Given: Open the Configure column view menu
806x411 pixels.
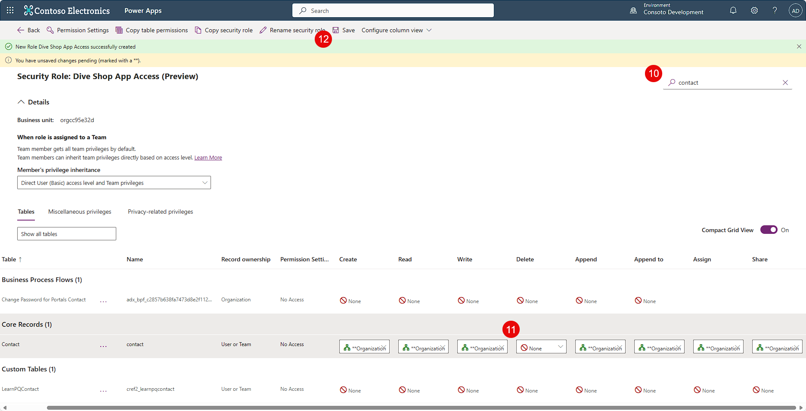Looking at the screenshot, I should click(395, 30).
